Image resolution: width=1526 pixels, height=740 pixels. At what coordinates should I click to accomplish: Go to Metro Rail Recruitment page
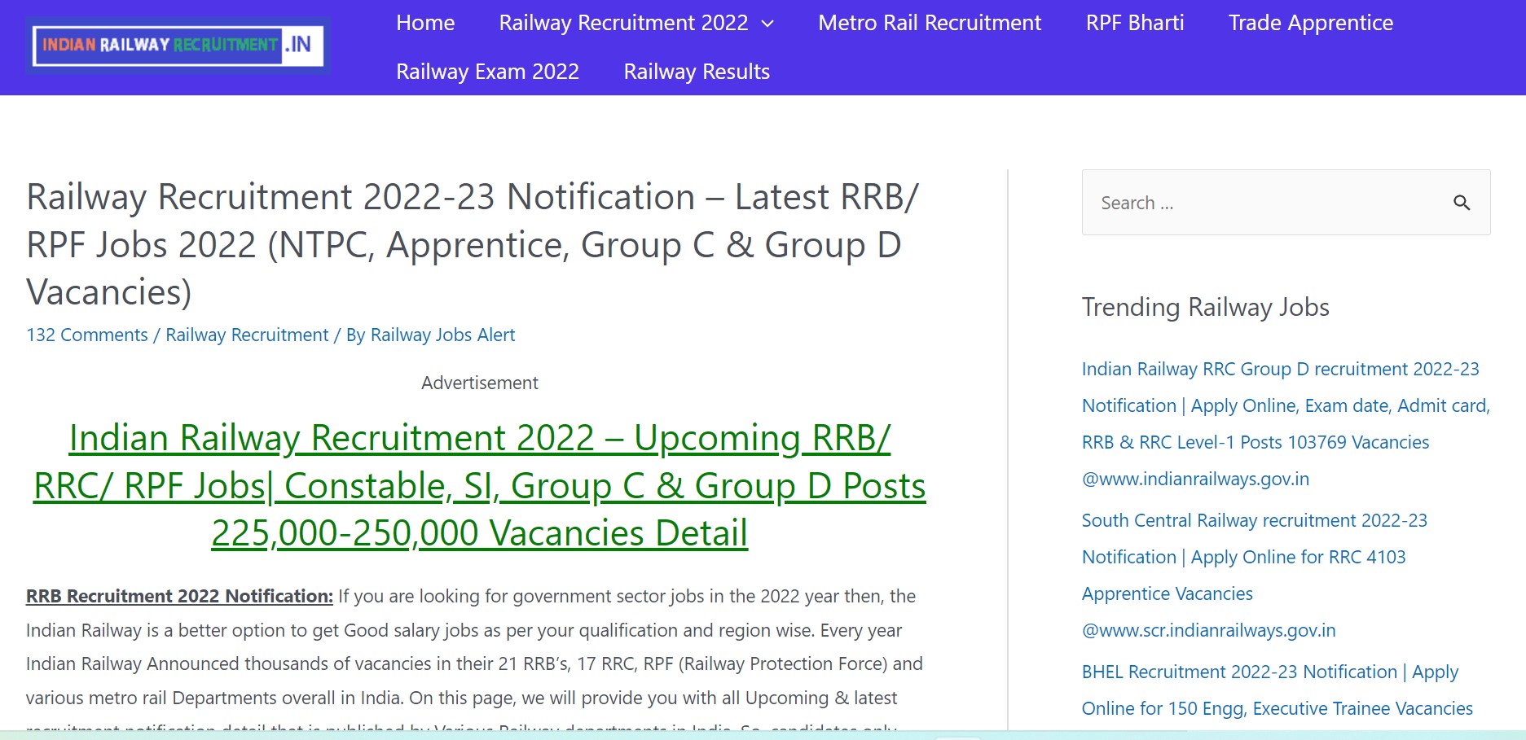930,23
